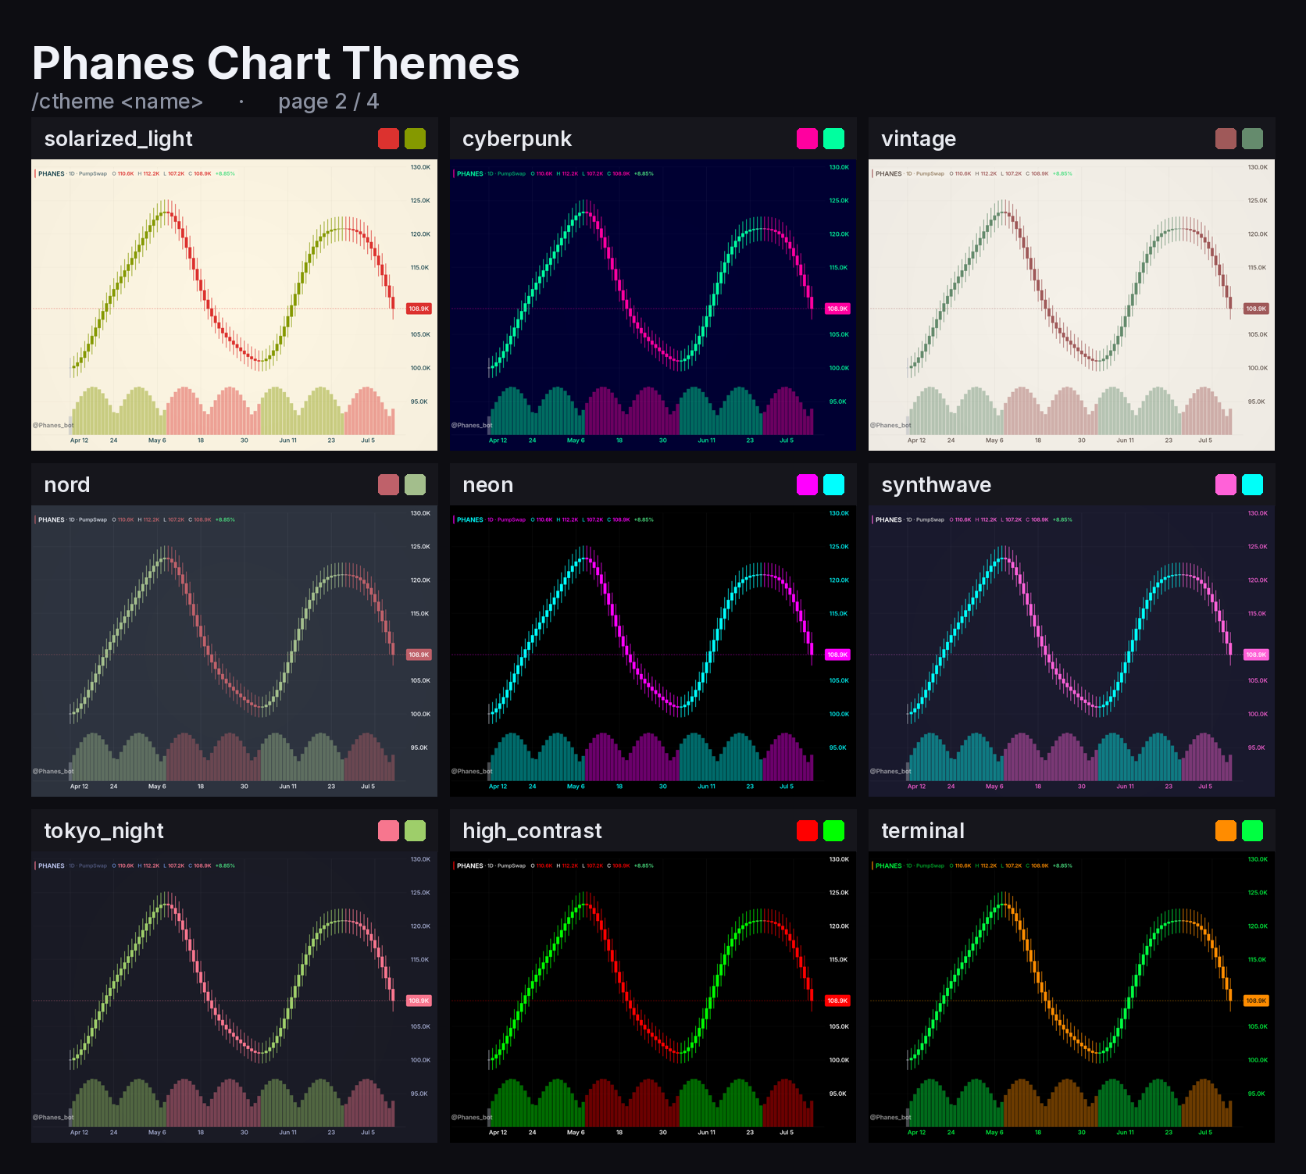This screenshot has height=1174, width=1306.
Task: Open the synthwave chart preview
Action: (1072, 651)
